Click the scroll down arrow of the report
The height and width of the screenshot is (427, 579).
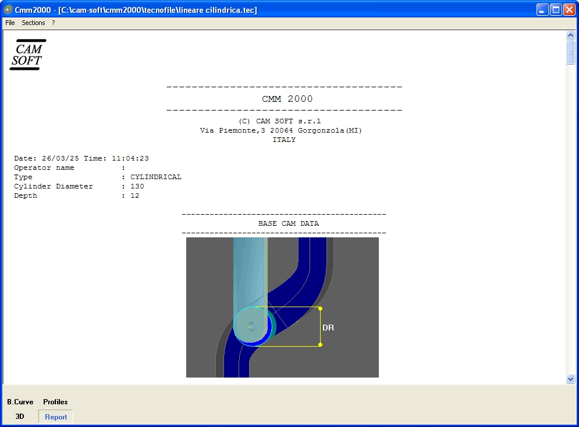[570, 379]
